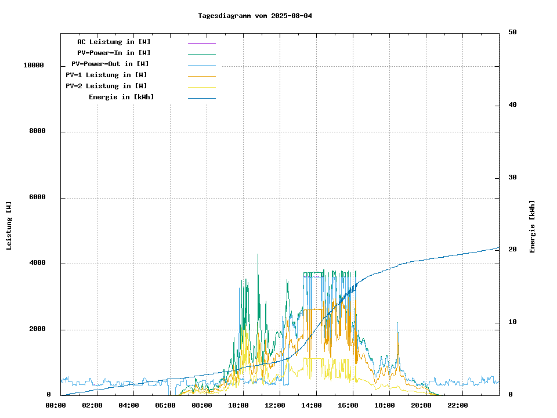Click the Energie in [kWh] legend label
557x418 pixels.
pos(121,97)
